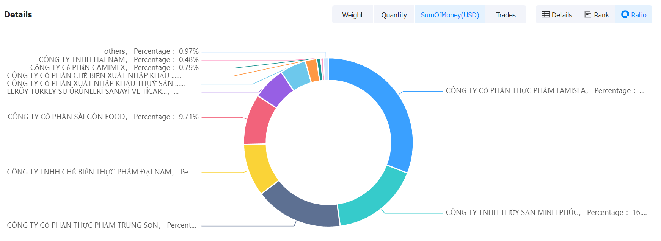Click the Details table icon
Viewport: 661px width, 241px height.
545,14
